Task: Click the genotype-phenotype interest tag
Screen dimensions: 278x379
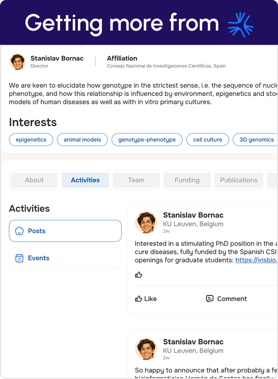Action: click(x=147, y=140)
